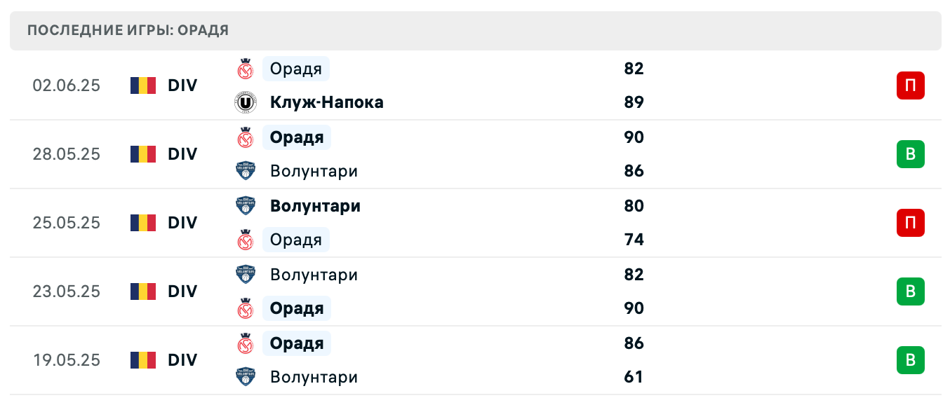Click DIV league label on 23.05.25 row
The height and width of the screenshot is (405, 950).
coord(182,291)
